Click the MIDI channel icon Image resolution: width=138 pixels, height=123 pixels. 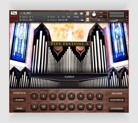pyautogui.click(x=20, y=20)
